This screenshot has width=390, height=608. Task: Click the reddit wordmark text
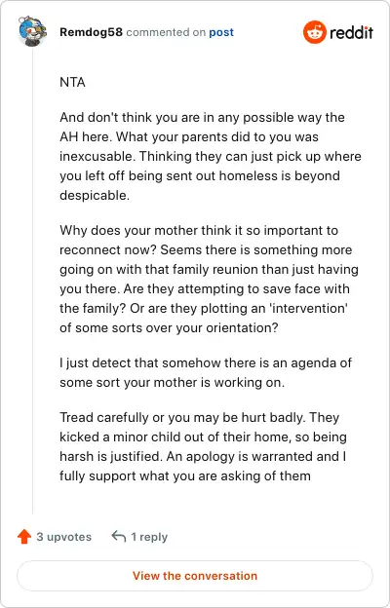point(351,32)
